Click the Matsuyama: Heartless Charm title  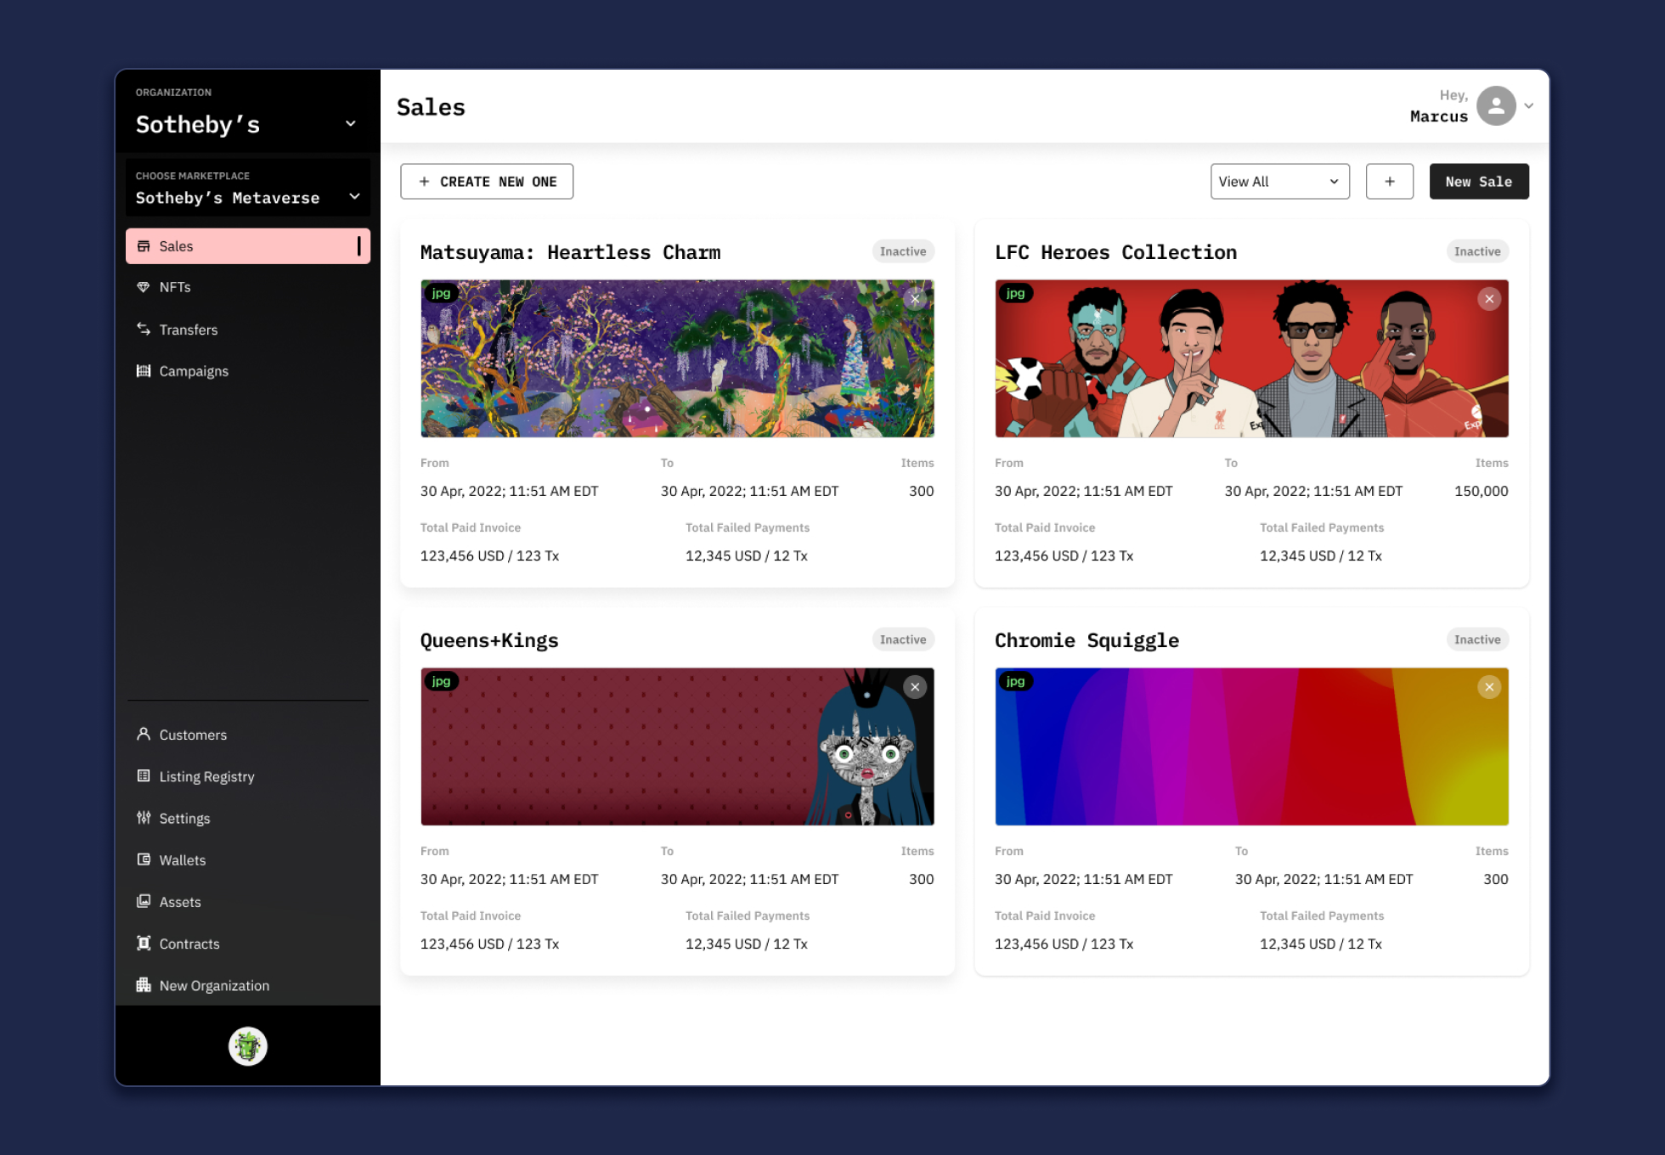coord(570,252)
